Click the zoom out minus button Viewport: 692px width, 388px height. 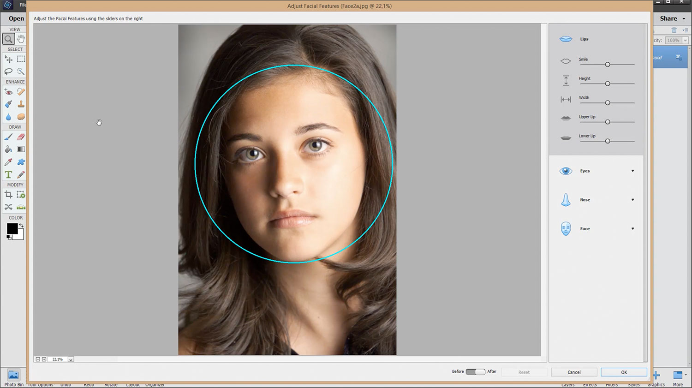(38, 359)
